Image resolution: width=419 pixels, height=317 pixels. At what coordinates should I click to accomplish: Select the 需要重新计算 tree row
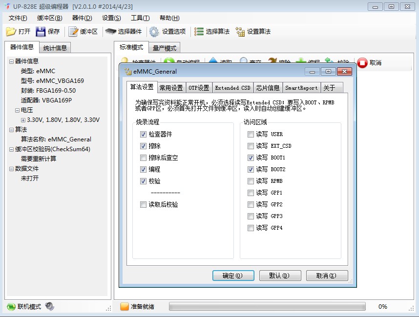tap(39, 159)
